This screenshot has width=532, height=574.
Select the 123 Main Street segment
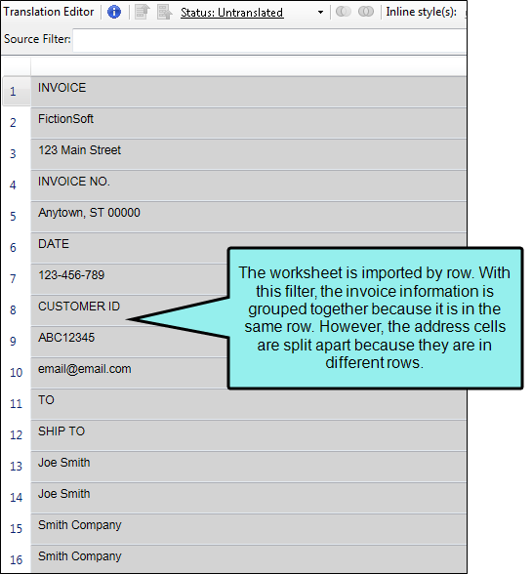point(248,154)
